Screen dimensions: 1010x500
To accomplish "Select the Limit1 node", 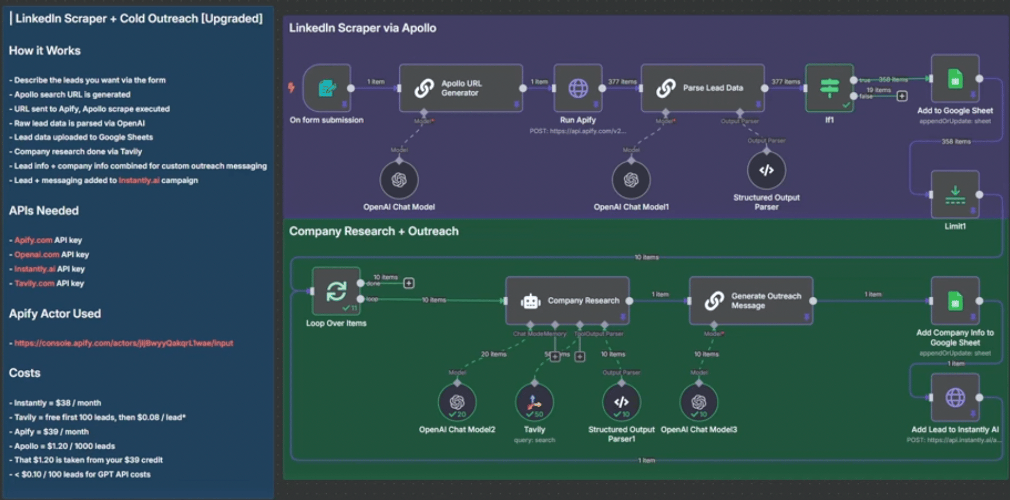I will 955,194.
